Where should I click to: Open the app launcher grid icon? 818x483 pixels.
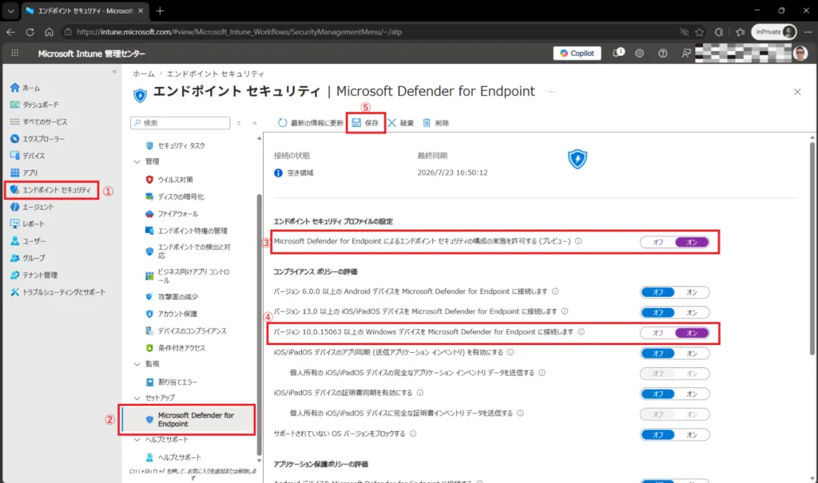point(14,53)
